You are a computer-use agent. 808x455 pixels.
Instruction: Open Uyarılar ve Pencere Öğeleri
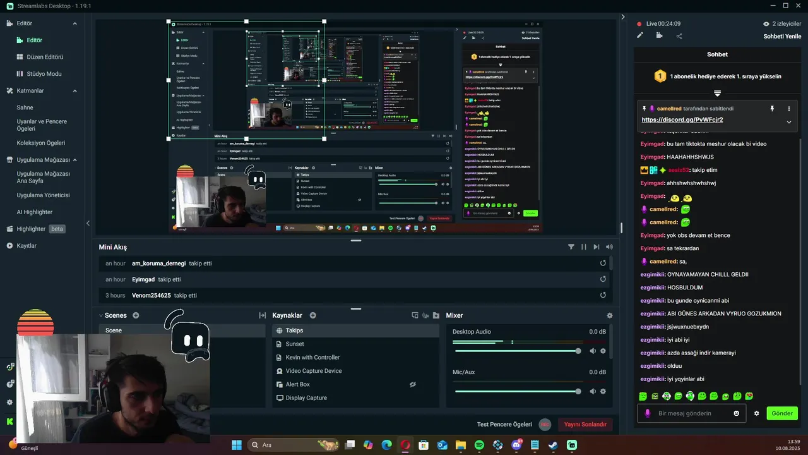(x=42, y=124)
